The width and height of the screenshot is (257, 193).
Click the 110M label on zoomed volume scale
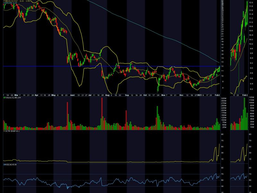252,100
